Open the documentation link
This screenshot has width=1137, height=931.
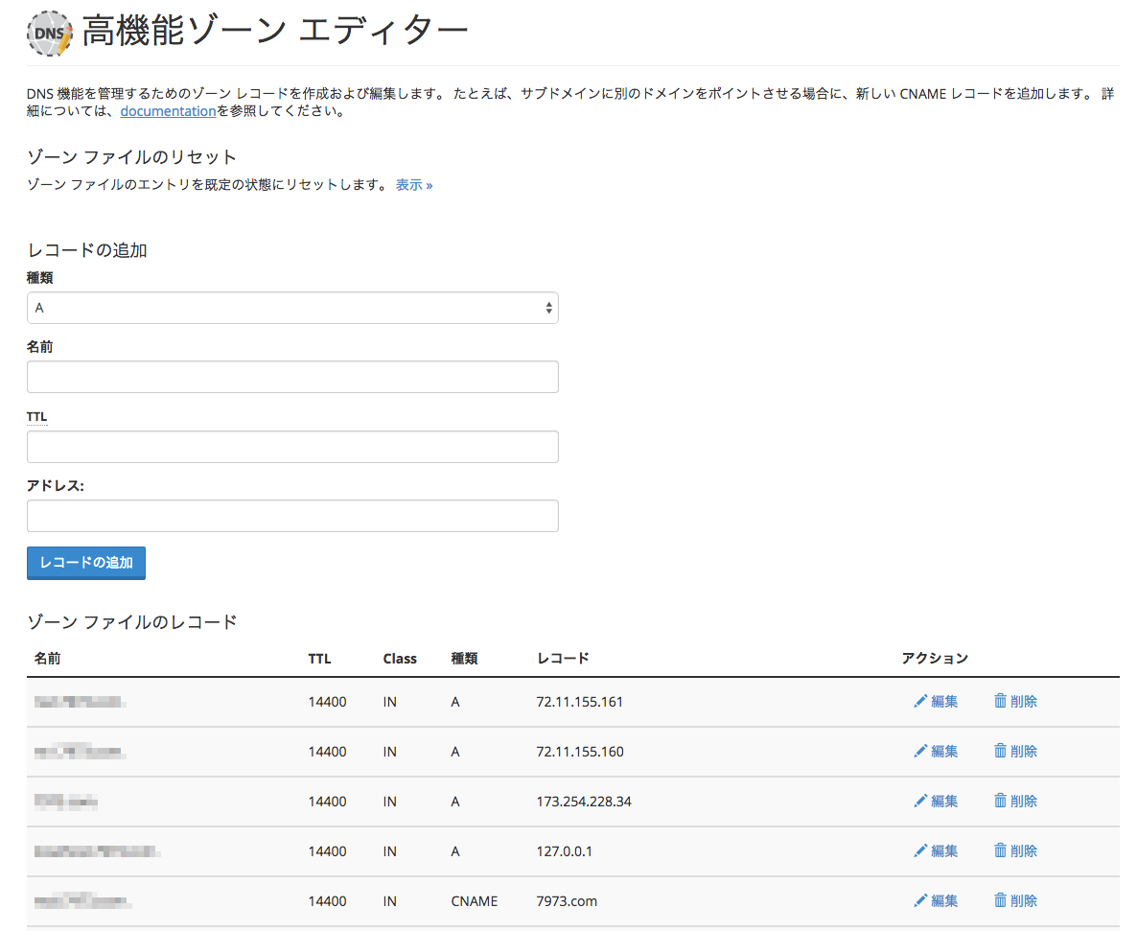pos(168,111)
